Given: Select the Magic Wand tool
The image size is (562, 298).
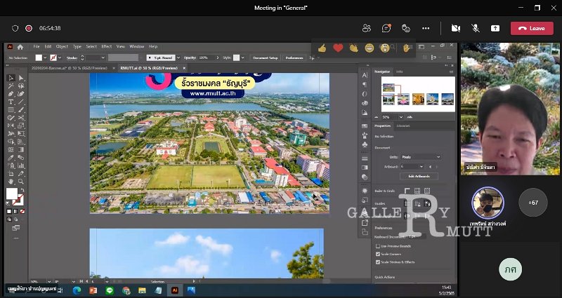Looking at the screenshot, I should point(11,86).
